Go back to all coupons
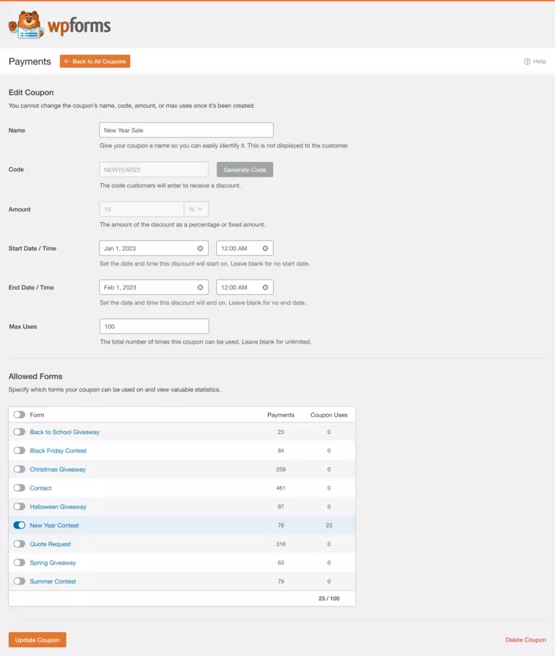555x656 pixels. coord(95,61)
